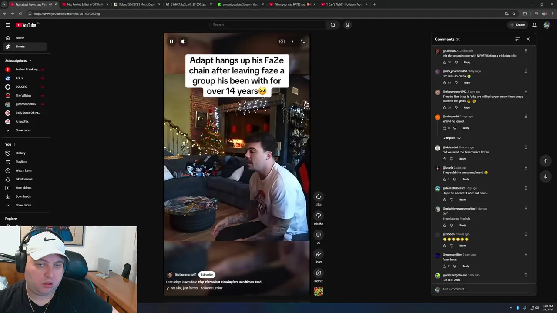The width and height of the screenshot is (557, 313).
Task: Open the Create button
Action: click(x=517, y=25)
